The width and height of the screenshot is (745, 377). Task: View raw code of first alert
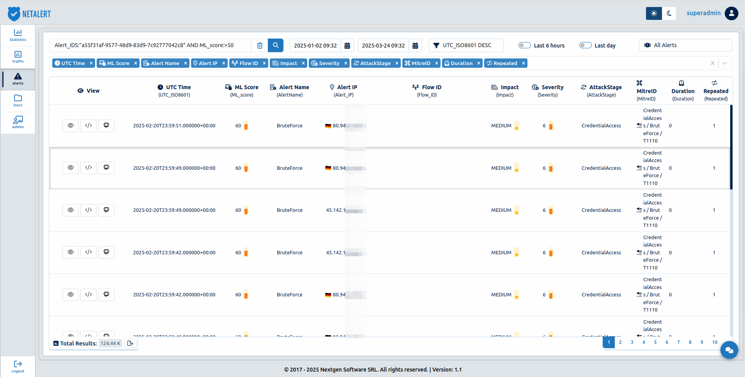(88, 126)
